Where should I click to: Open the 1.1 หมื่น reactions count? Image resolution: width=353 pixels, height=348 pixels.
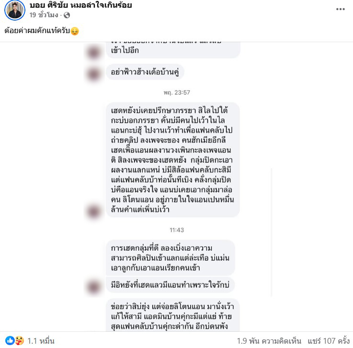point(41,341)
